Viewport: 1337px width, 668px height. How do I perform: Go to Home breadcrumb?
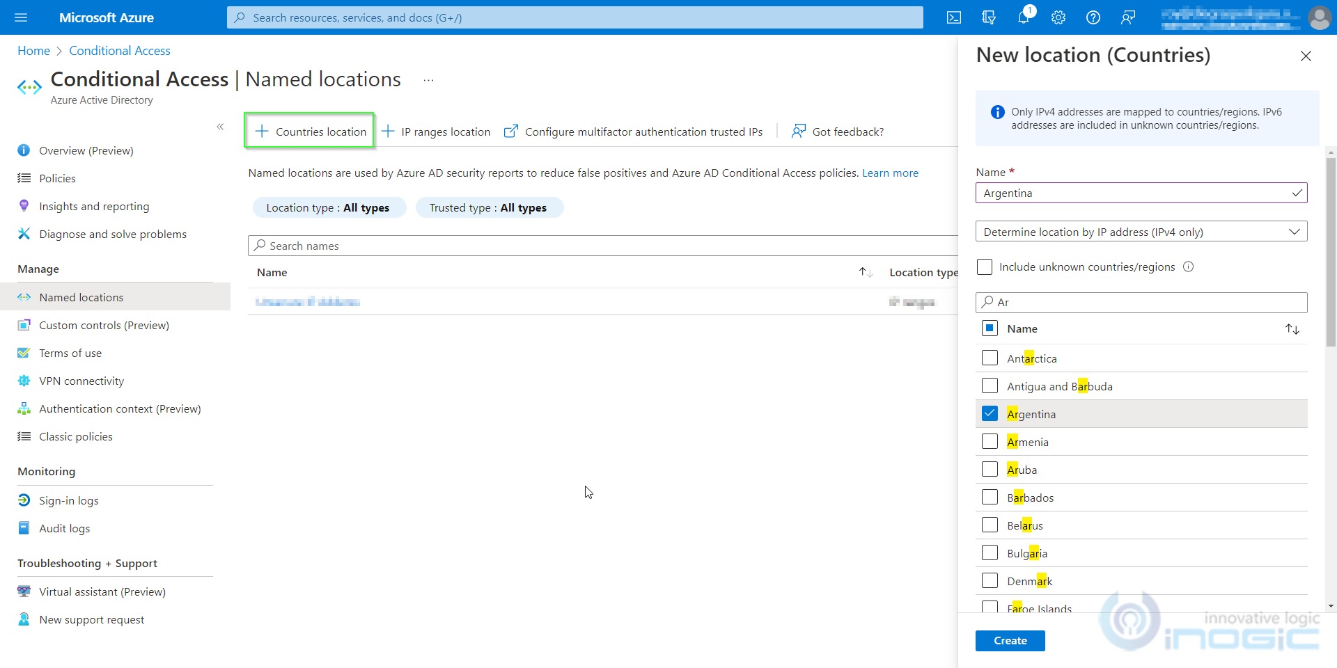pyautogui.click(x=33, y=51)
